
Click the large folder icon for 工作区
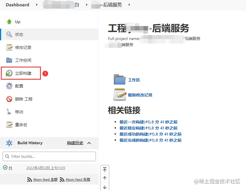tap(120, 79)
